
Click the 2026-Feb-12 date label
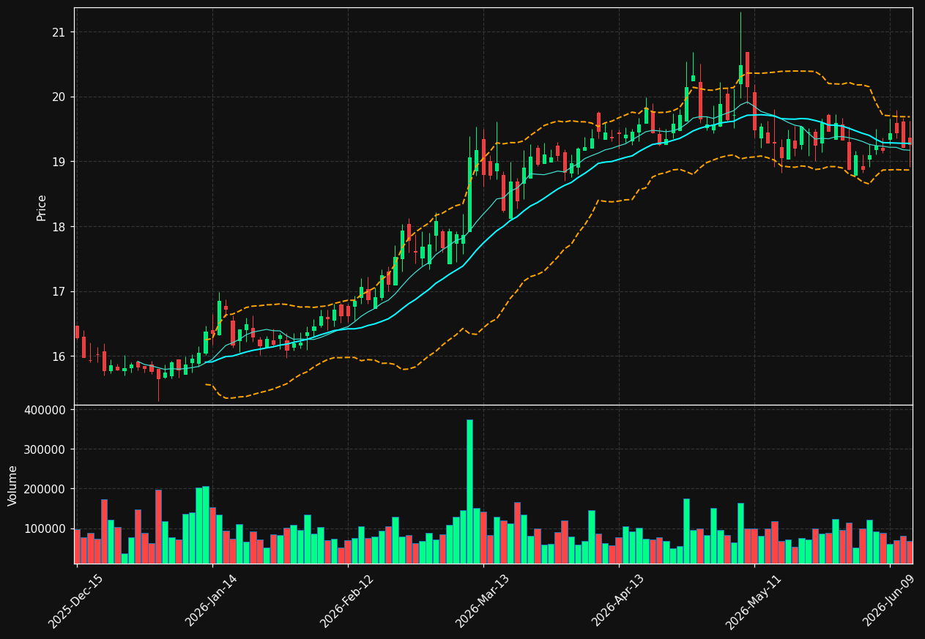point(347,602)
